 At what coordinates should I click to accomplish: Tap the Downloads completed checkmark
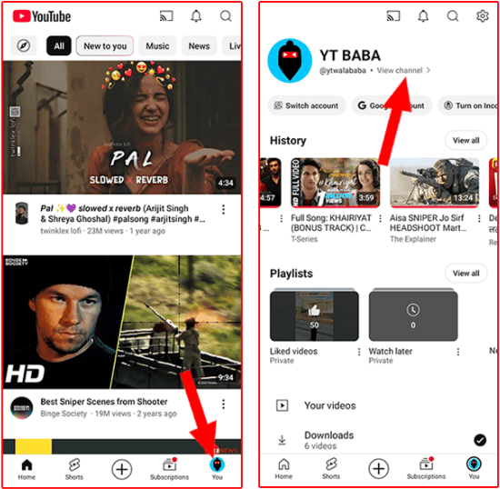(480, 440)
